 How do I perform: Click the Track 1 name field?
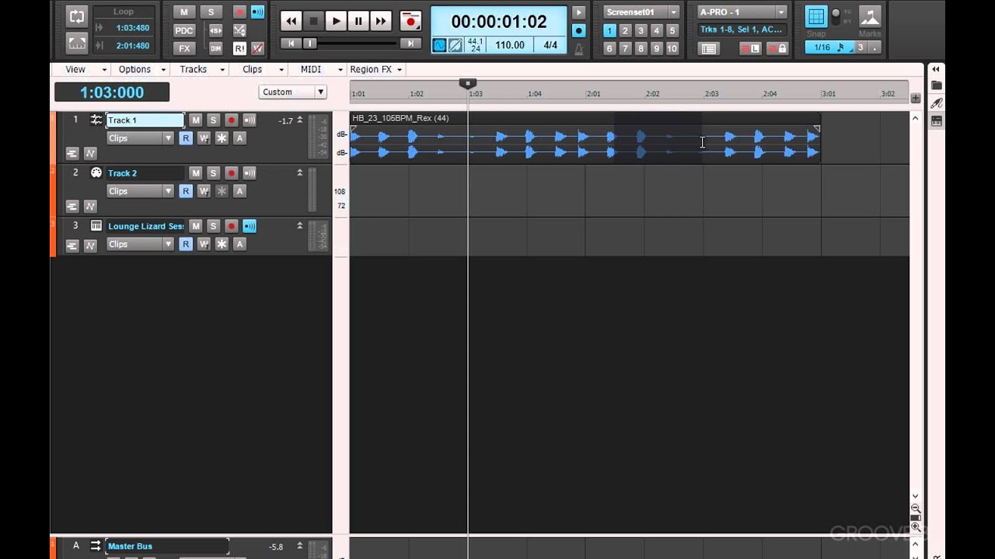pos(145,120)
